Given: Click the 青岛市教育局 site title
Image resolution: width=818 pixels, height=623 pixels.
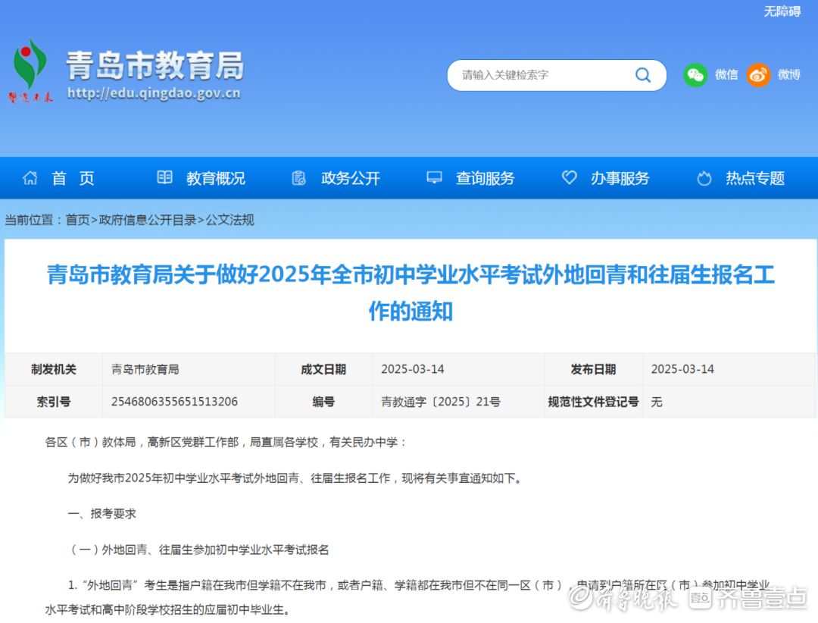Looking at the screenshot, I should point(155,66).
